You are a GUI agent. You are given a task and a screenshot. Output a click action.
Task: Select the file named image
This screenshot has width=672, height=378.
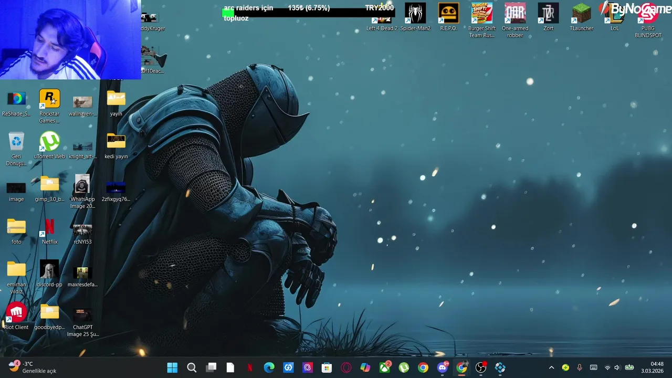(x=16, y=192)
